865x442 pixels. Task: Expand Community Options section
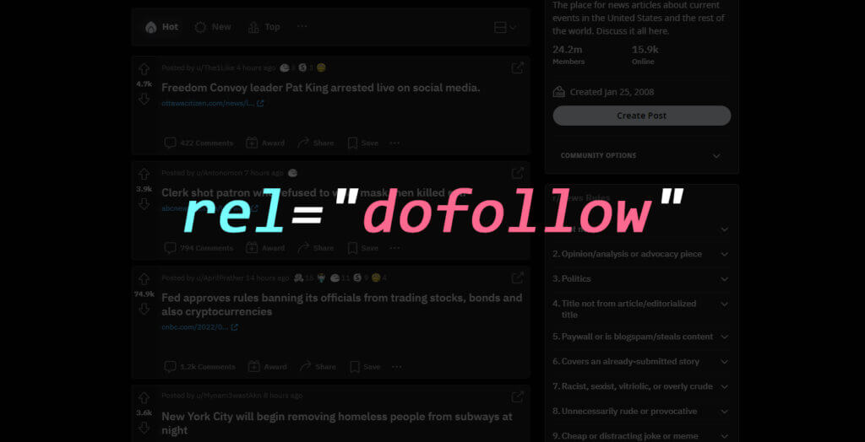pos(641,156)
